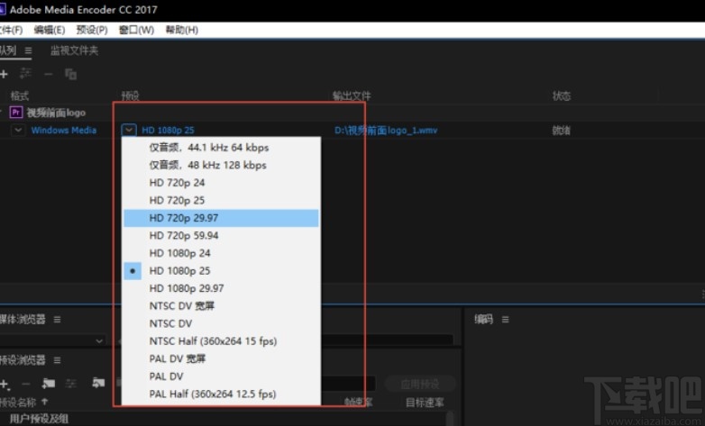Viewport: 705px width, 426px height.
Task: Click the 应用预设 button
Action: [x=420, y=385]
